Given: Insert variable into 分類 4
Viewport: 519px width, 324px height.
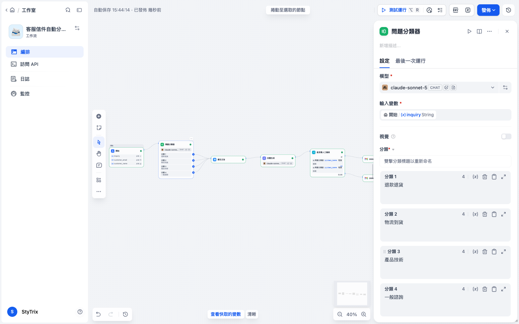Looking at the screenshot, I should 475,289.
